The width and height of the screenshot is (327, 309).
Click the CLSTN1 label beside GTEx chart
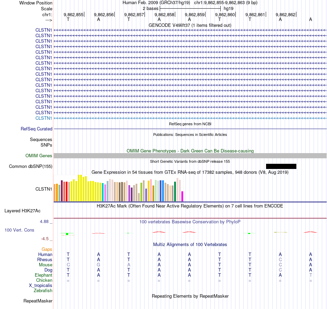click(x=44, y=189)
